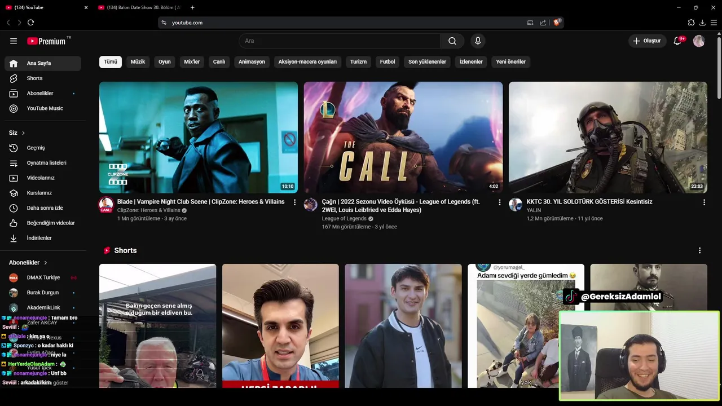Open Oynatma listeleri
Screen dimensions: 722x406
click(43, 163)
